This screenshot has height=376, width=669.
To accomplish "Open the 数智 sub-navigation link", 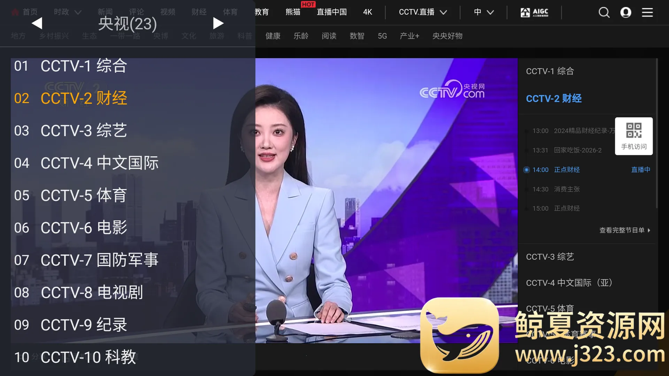I will (357, 36).
